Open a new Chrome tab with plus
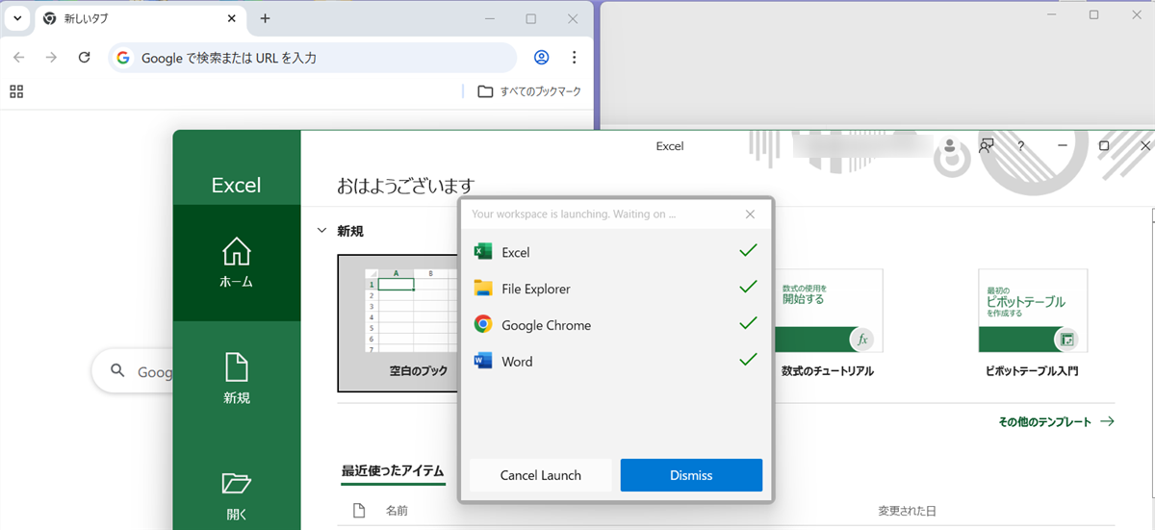Screen dimensions: 1155x530 (x=266, y=18)
